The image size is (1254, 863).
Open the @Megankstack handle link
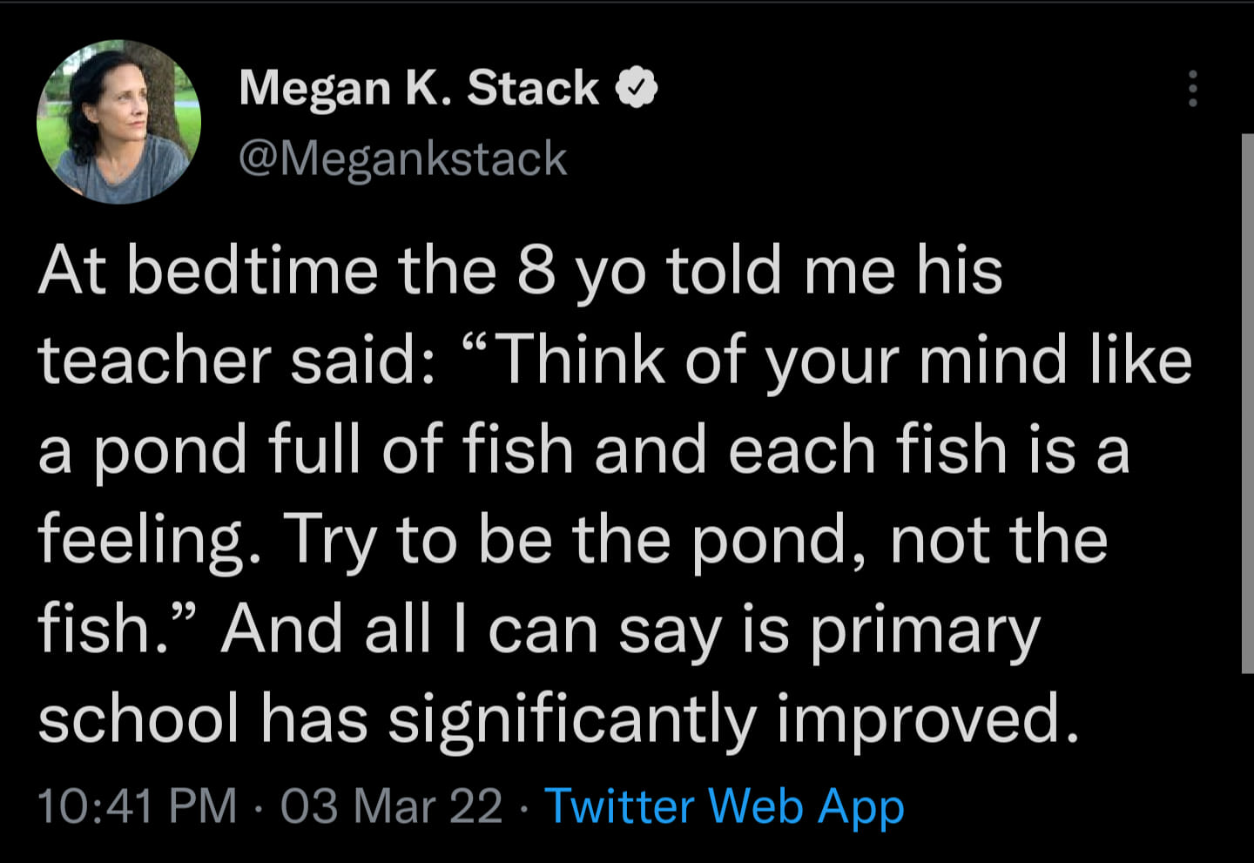[x=402, y=158]
